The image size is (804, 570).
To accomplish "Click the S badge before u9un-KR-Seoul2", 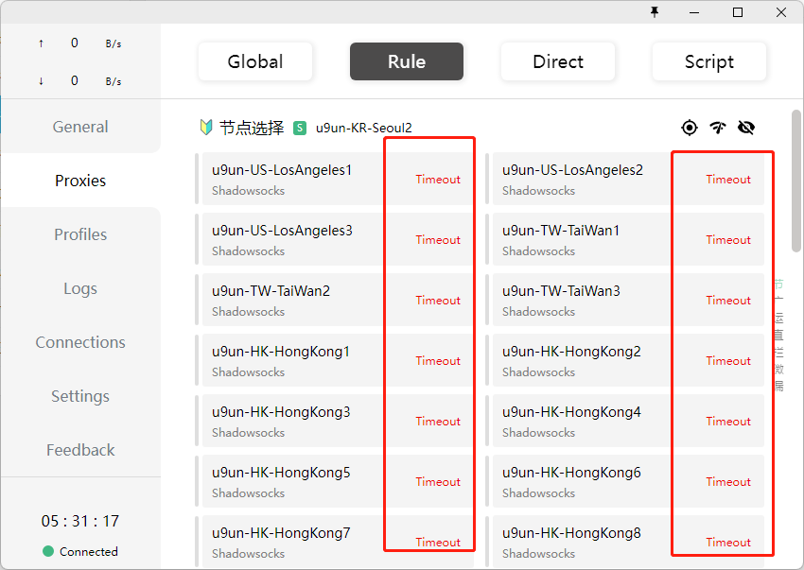I will pos(300,128).
